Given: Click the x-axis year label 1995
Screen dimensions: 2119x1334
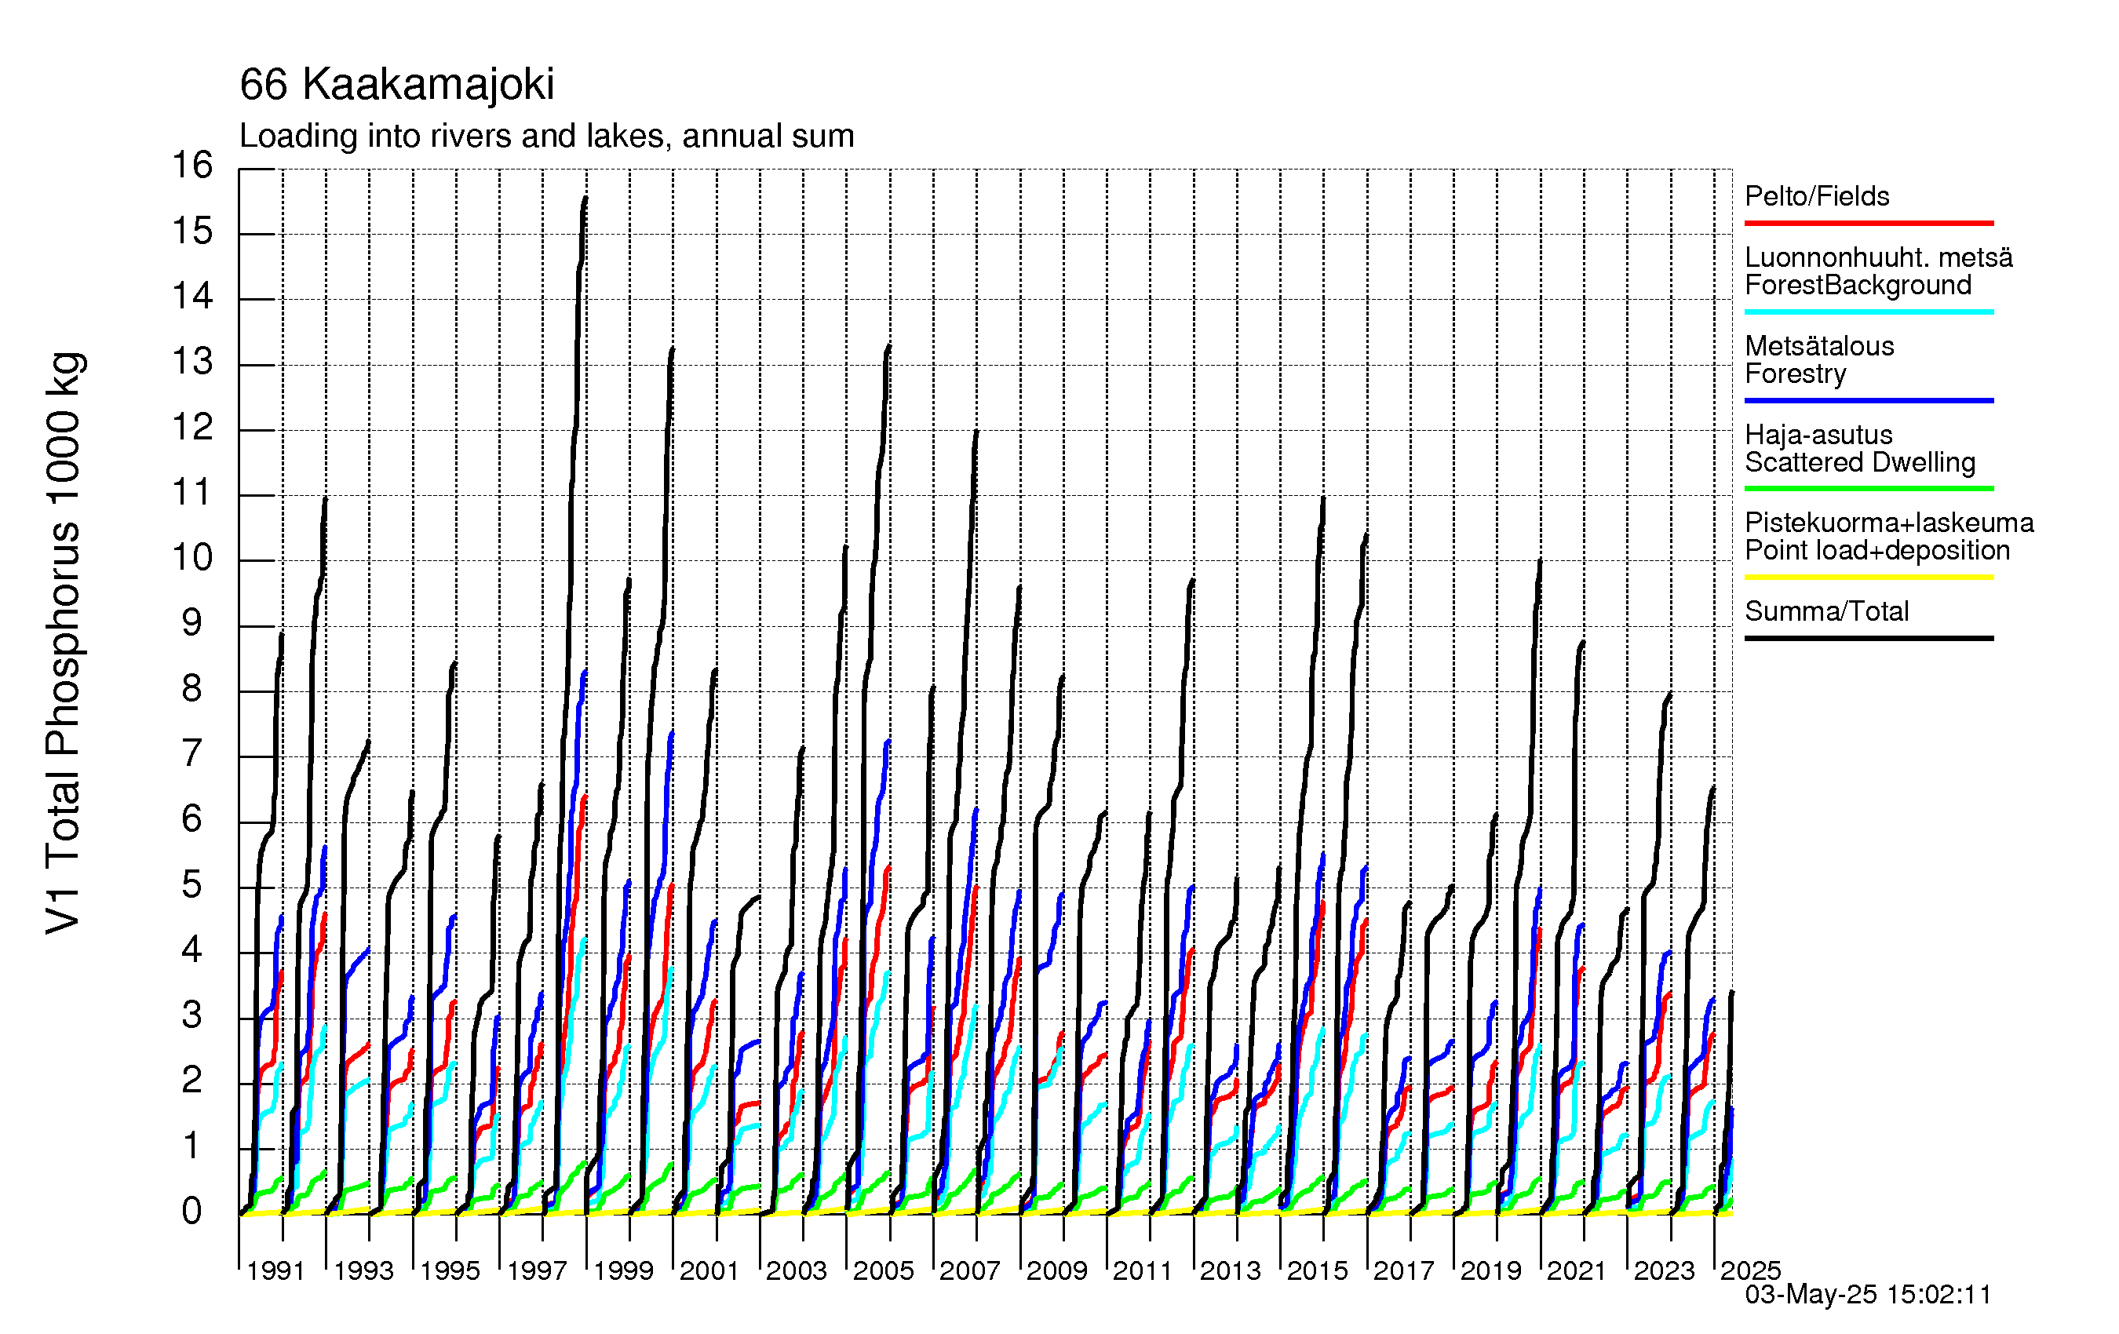Looking at the screenshot, I should coord(450,1270).
